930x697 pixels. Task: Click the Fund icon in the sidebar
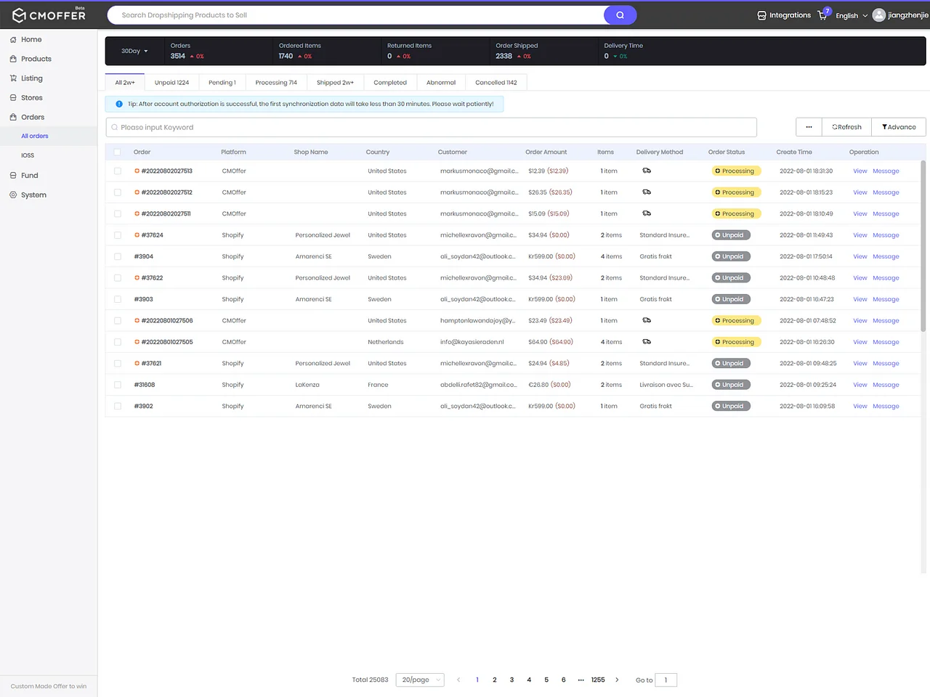pyautogui.click(x=28, y=175)
